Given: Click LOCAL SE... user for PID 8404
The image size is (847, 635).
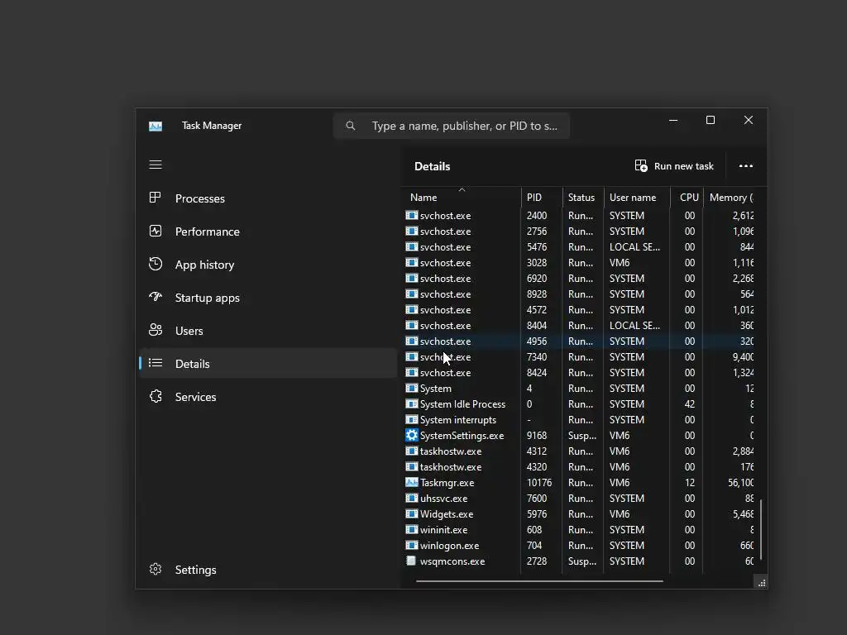Looking at the screenshot, I should (x=634, y=326).
